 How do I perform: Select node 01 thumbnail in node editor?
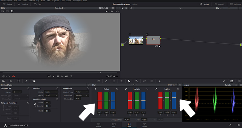136,40
